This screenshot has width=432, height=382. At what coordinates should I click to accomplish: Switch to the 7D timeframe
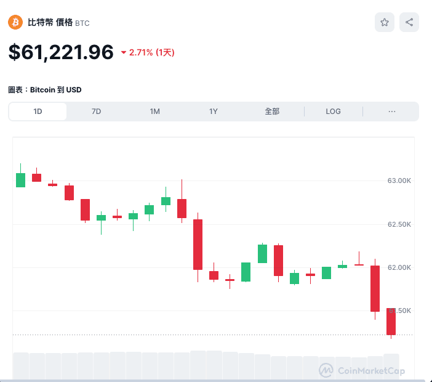pyautogui.click(x=96, y=112)
